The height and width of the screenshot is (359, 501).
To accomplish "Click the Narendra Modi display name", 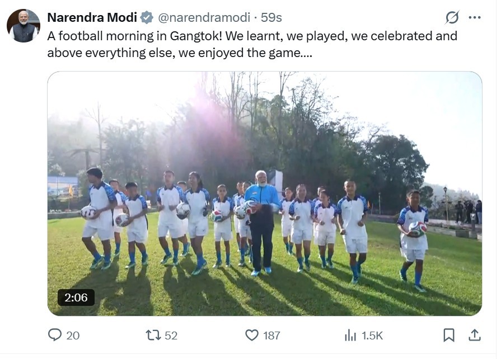I will click(x=92, y=17).
